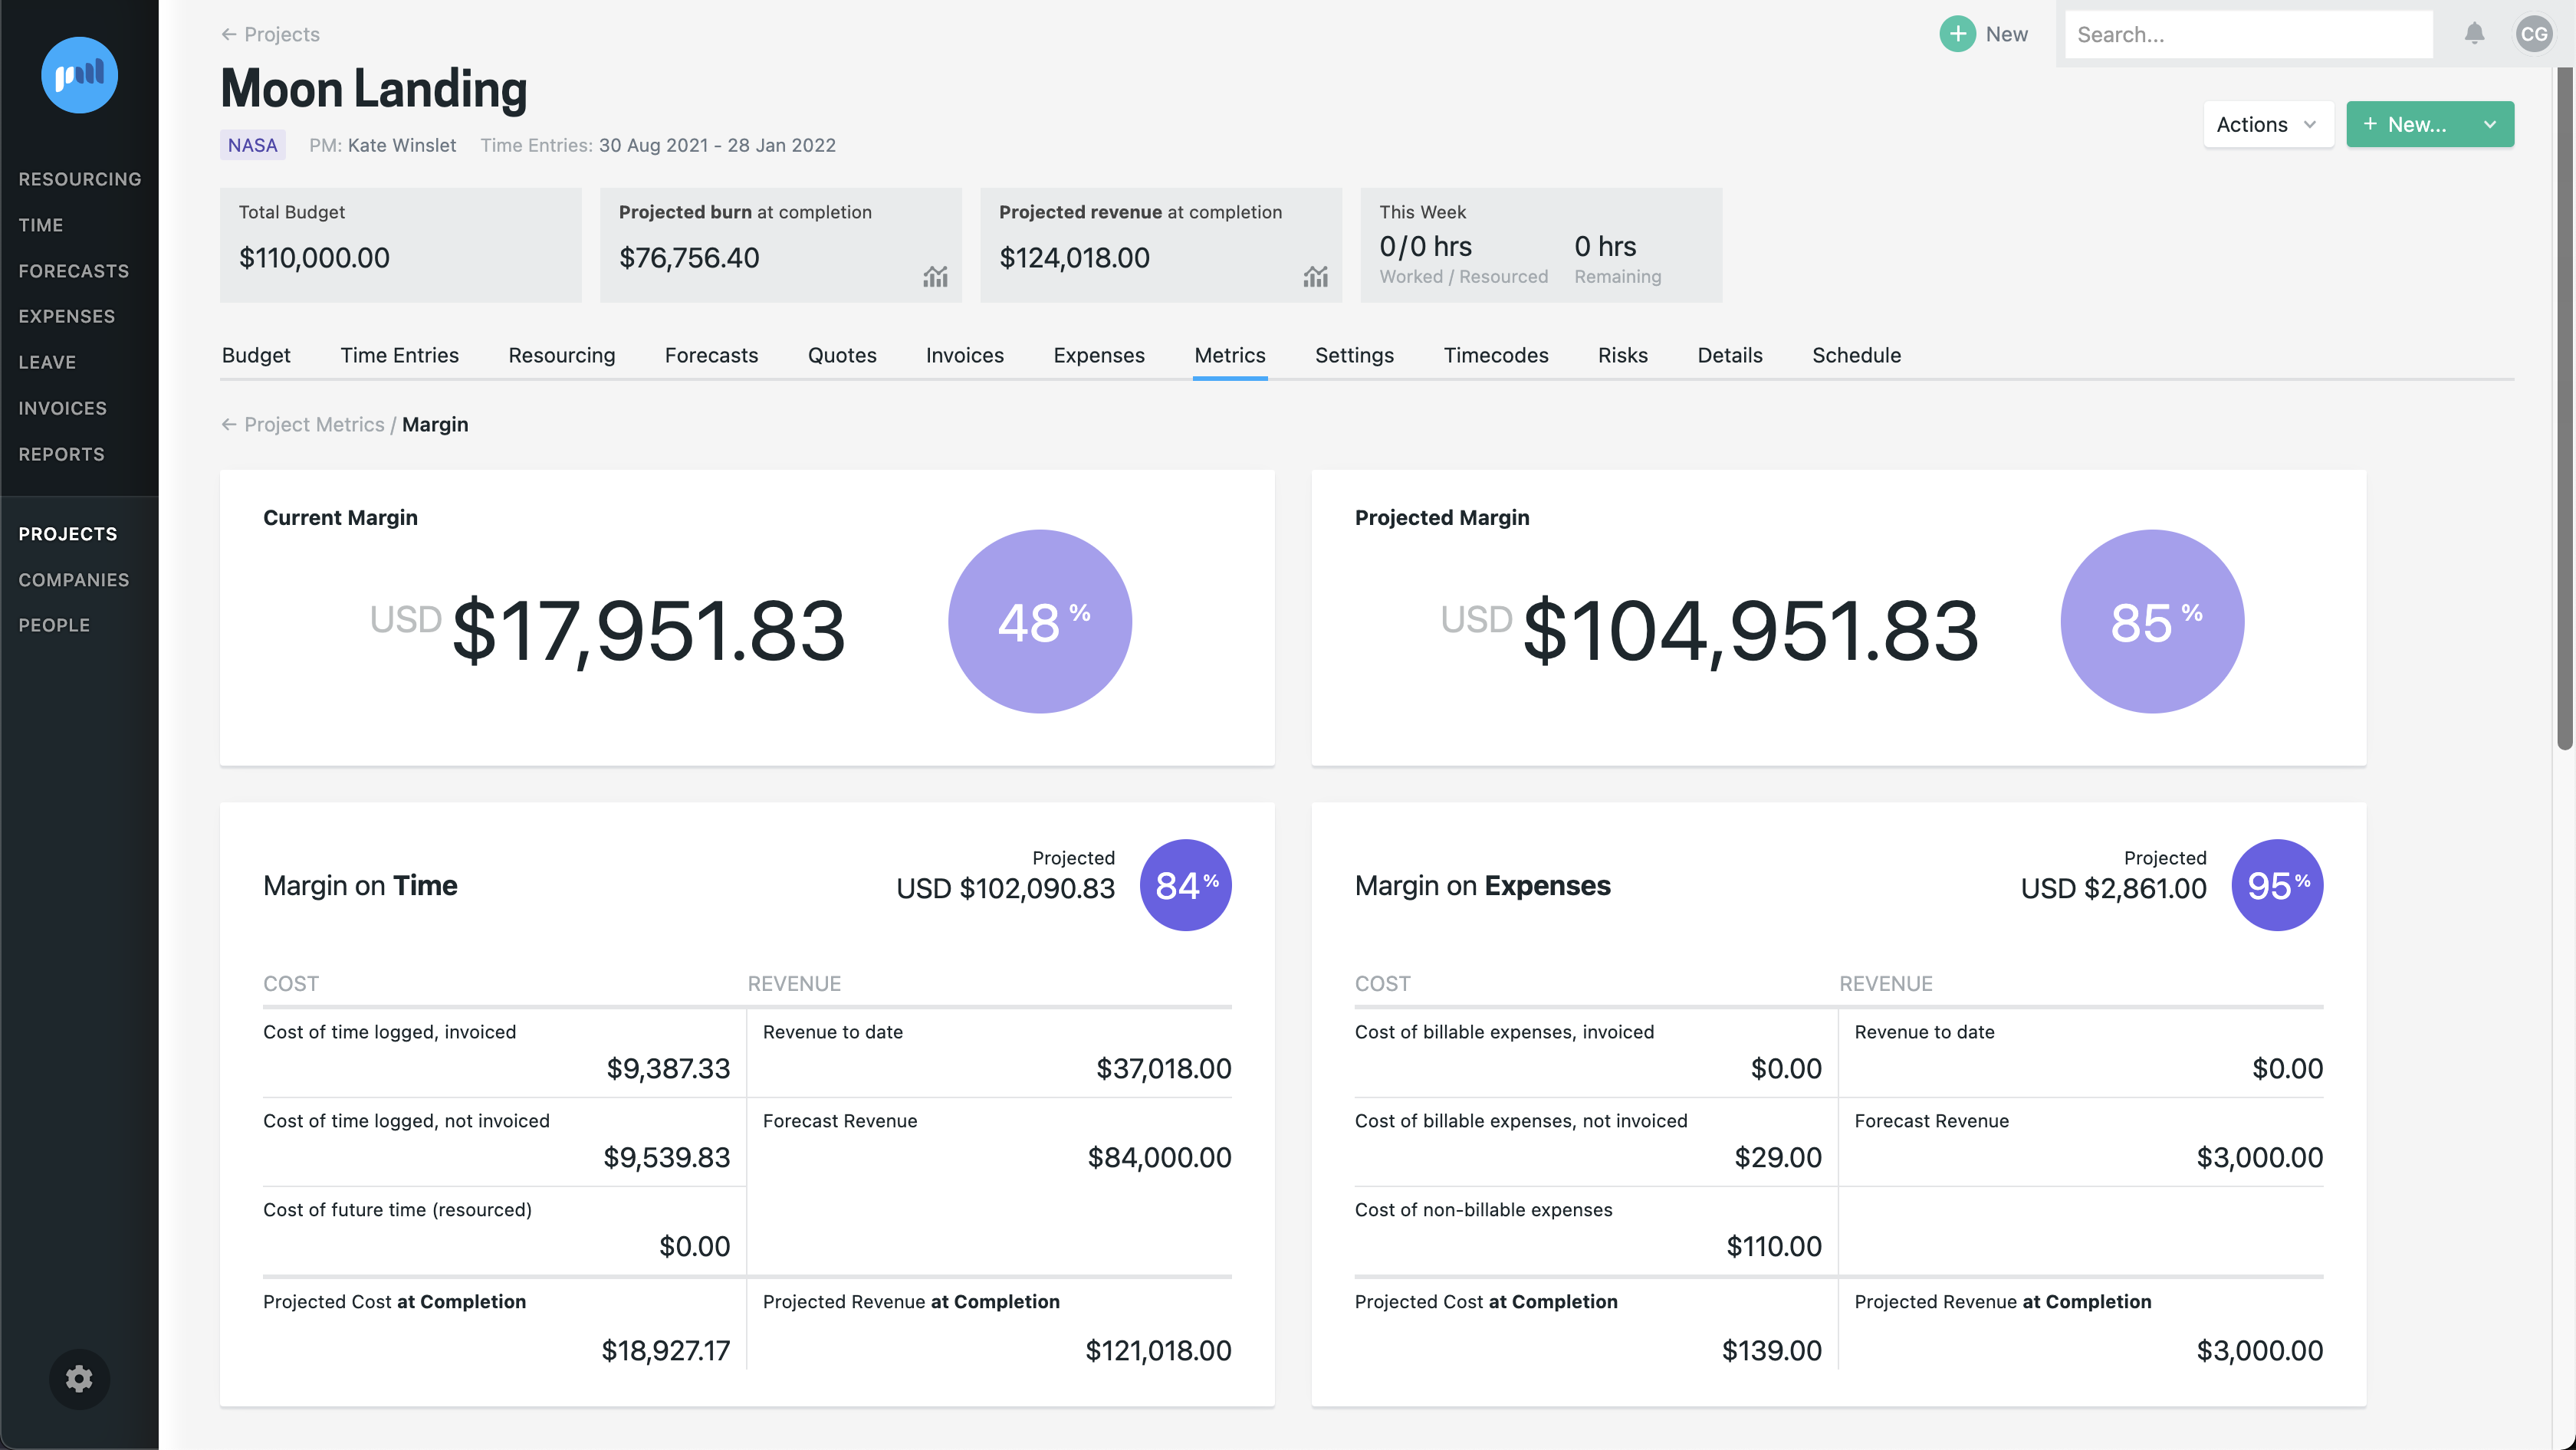2576x1450 pixels.
Task: Click the chart icon on Projected revenue card
Action: (1315, 277)
